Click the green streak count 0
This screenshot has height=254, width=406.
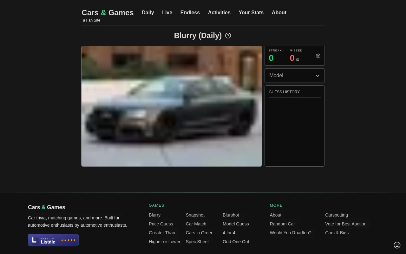pos(271,58)
